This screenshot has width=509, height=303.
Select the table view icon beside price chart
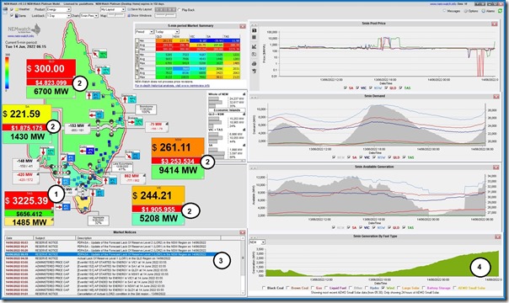point(254,37)
